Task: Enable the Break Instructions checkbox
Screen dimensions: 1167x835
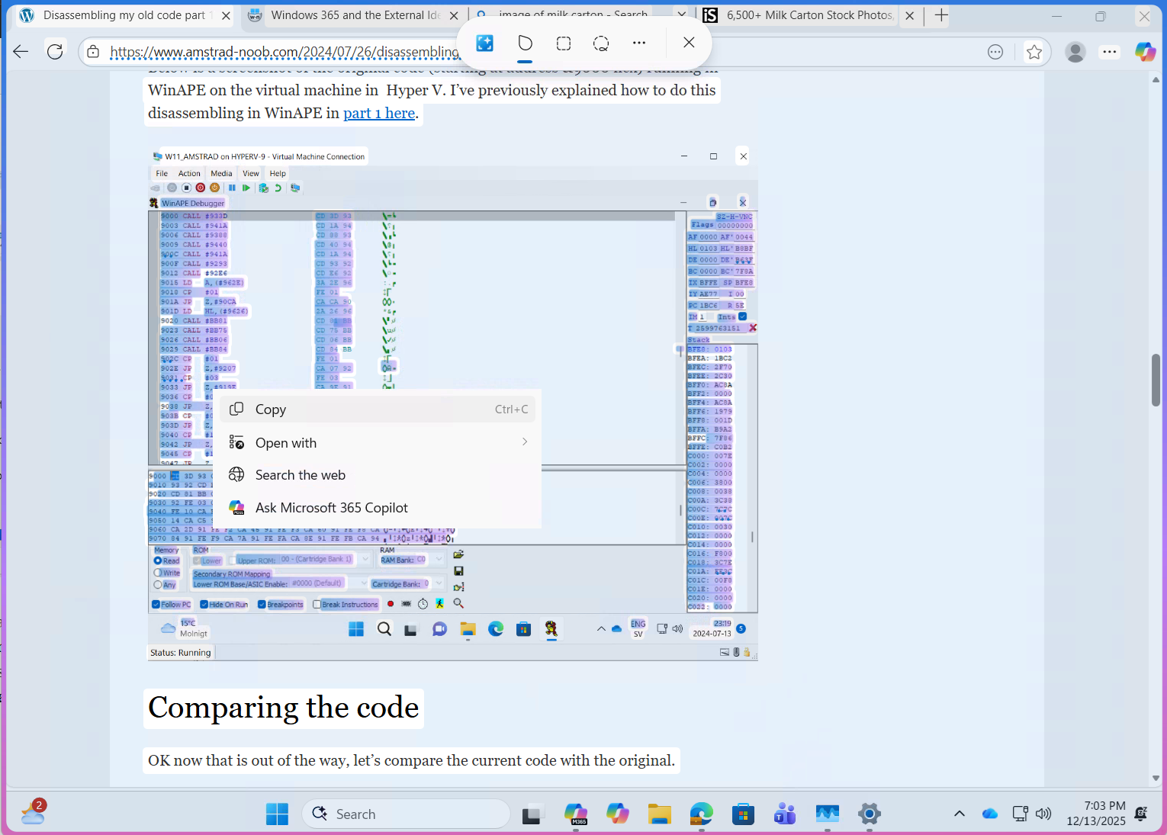Action: point(316,604)
